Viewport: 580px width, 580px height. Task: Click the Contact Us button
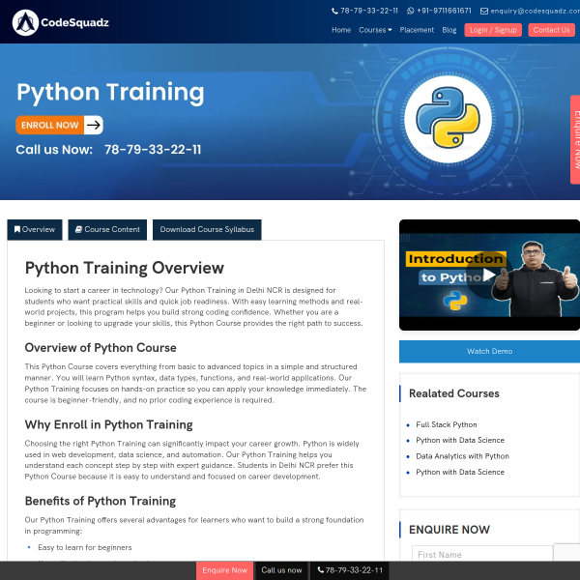551,30
